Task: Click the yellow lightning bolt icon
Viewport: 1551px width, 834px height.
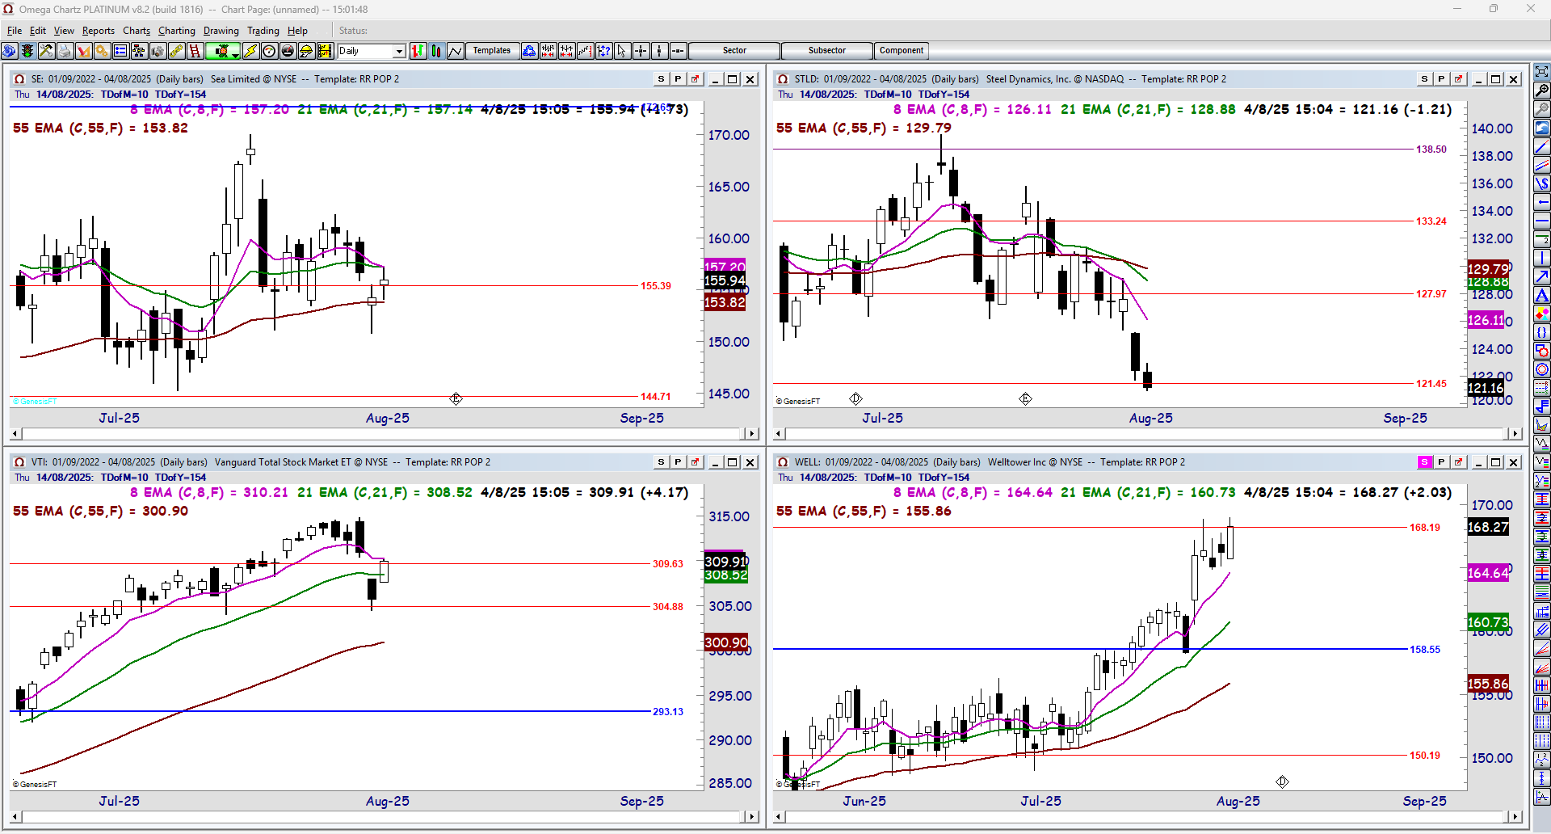Action: tap(250, 51)
